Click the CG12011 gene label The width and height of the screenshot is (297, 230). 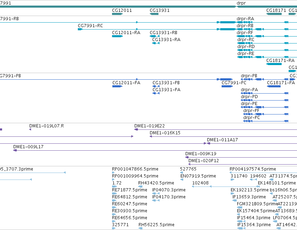pyautogui.click(x=122, y=10)
